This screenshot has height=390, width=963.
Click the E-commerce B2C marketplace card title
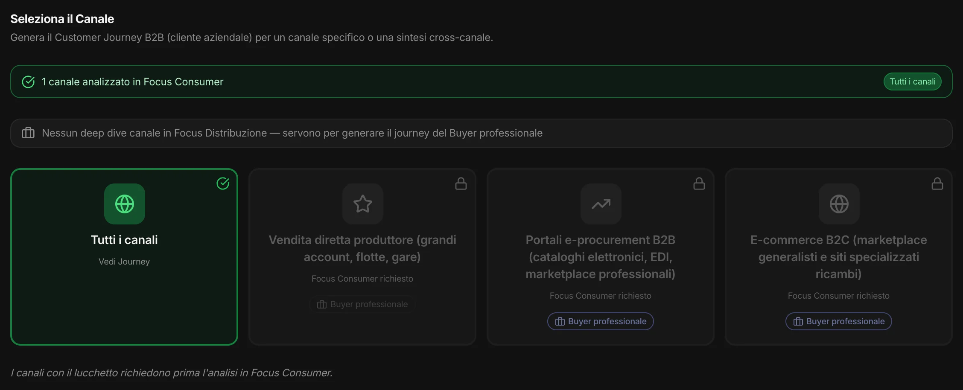(839, 257)
